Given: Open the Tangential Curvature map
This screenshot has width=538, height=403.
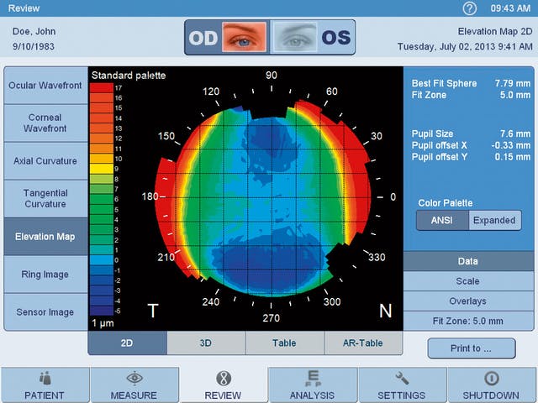Looking at the screenshot, I should pos(45,198).
